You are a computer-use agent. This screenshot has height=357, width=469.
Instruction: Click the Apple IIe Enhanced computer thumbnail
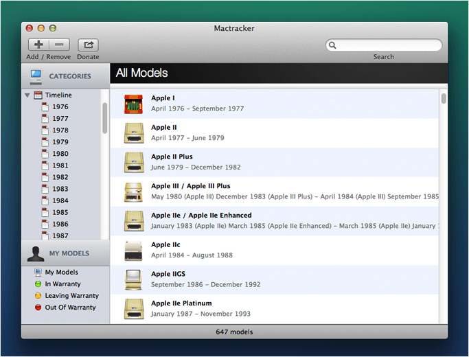tap(134, 221)
